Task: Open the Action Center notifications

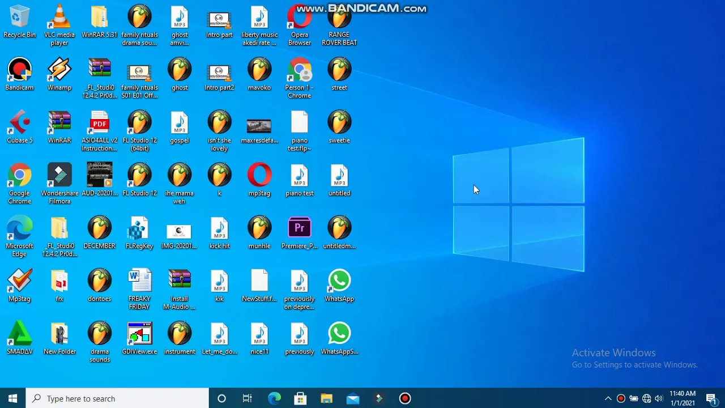Action: point(711,398)
